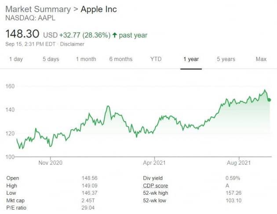Show the Max time range
This screenshot has width=277, height=214.
[261, 59]
